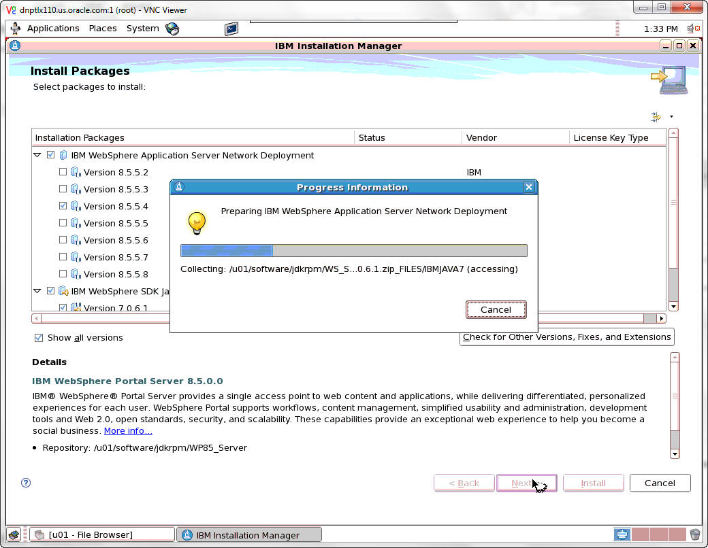Launch the web browser globe icon in panel

(x=172, y=29)
